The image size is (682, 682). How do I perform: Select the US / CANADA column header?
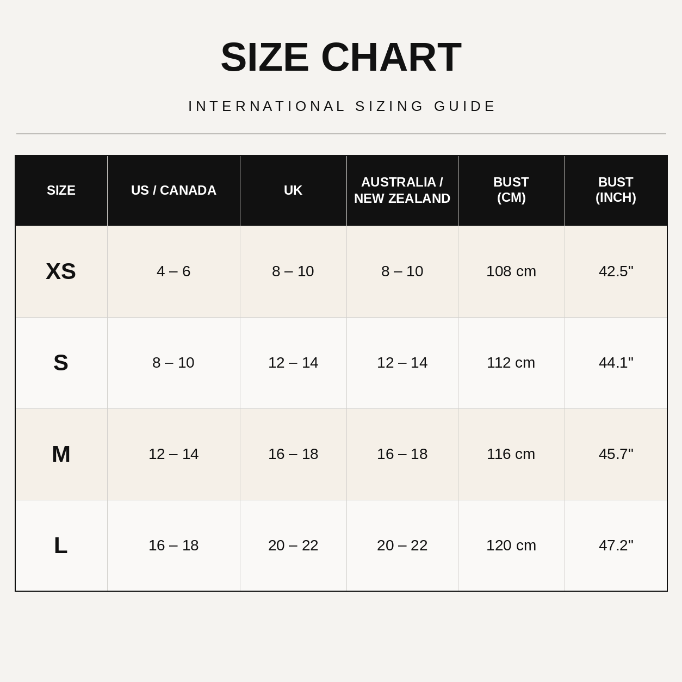pos(173,190)
